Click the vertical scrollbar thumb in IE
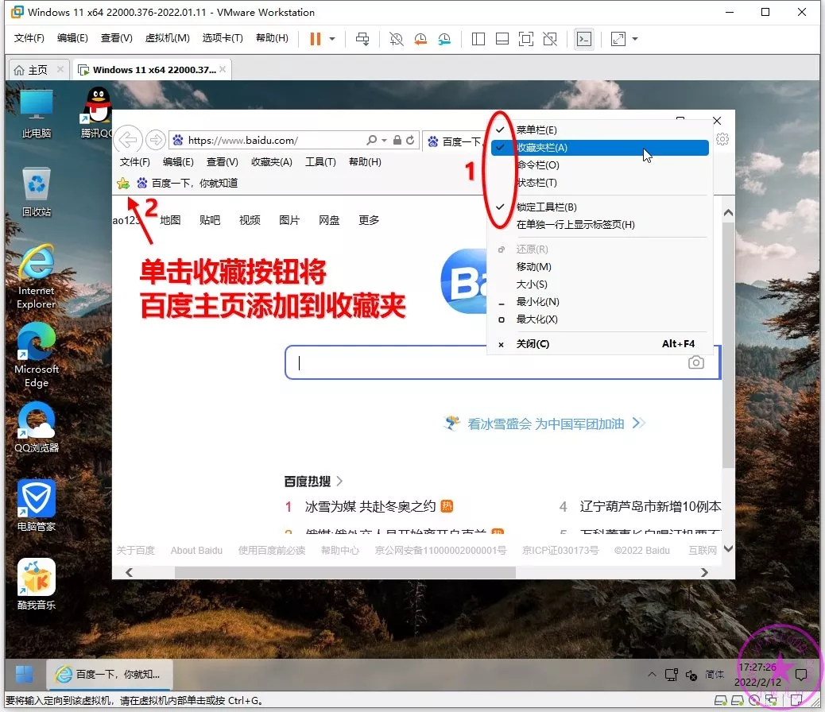Image resolution: width=825 pixels, height=712 pixels. [x=728, y=345]
